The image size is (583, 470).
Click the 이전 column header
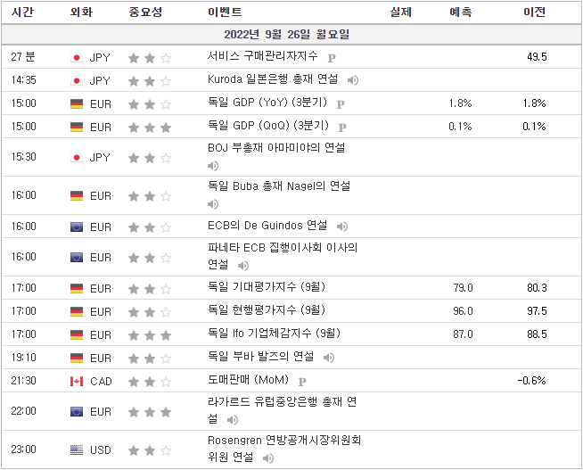point(534,12)
